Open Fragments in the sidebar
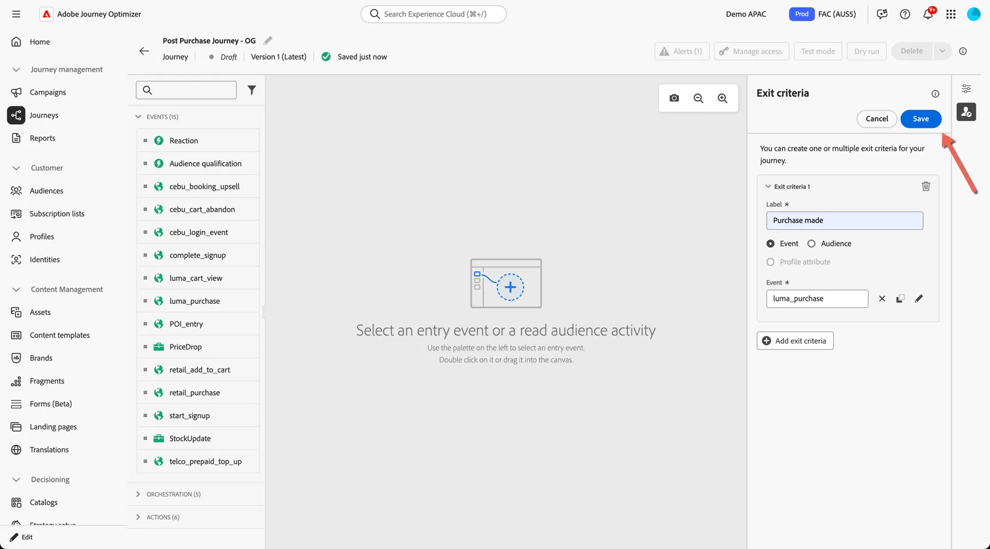 (47, 381)
